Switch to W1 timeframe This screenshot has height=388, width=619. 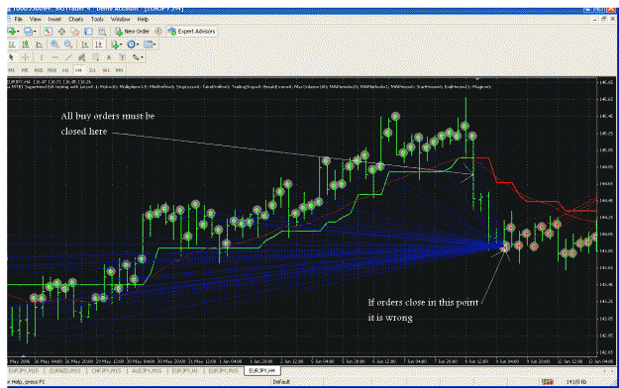coord(106,70)
